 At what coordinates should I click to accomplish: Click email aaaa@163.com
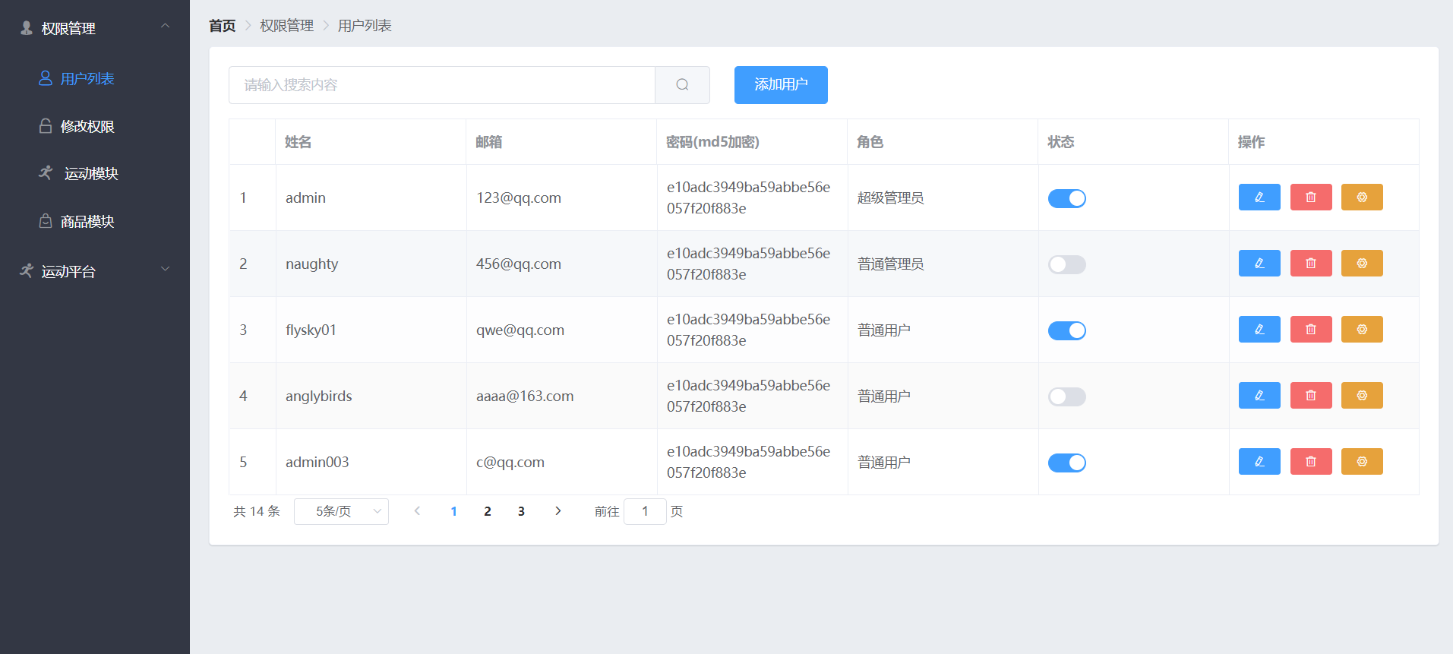coord(525,396)
